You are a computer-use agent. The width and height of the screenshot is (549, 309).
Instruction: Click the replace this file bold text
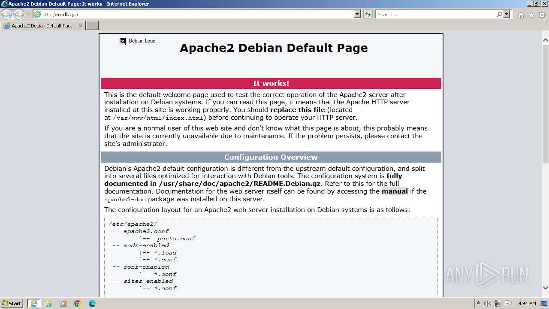click(x=298, y=110)
